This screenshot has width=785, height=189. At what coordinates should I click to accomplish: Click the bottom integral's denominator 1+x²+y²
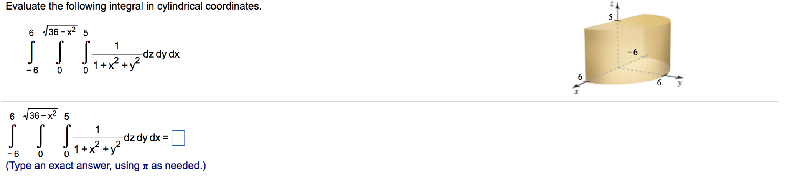(x=97, y=148)
